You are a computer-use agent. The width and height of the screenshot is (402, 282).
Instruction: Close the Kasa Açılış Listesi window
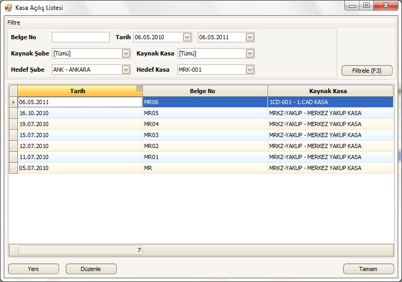coord(386,6)
